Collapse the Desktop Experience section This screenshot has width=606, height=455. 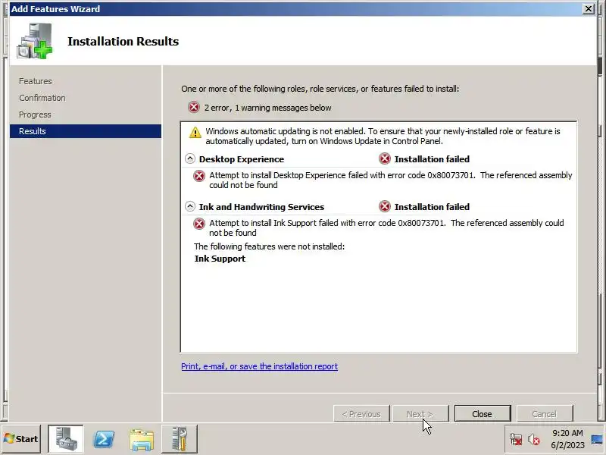[x=190, y=158]
